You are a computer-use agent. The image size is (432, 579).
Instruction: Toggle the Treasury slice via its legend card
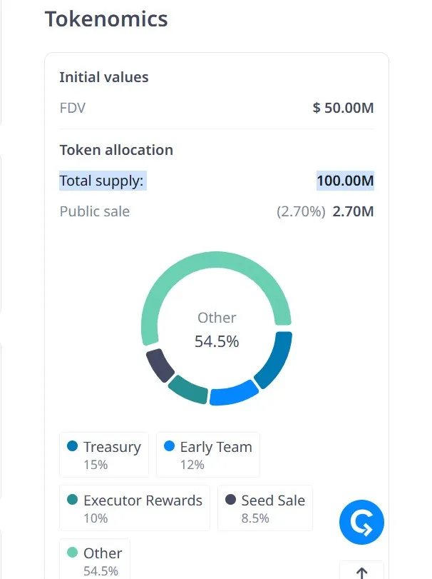point(104,454)
